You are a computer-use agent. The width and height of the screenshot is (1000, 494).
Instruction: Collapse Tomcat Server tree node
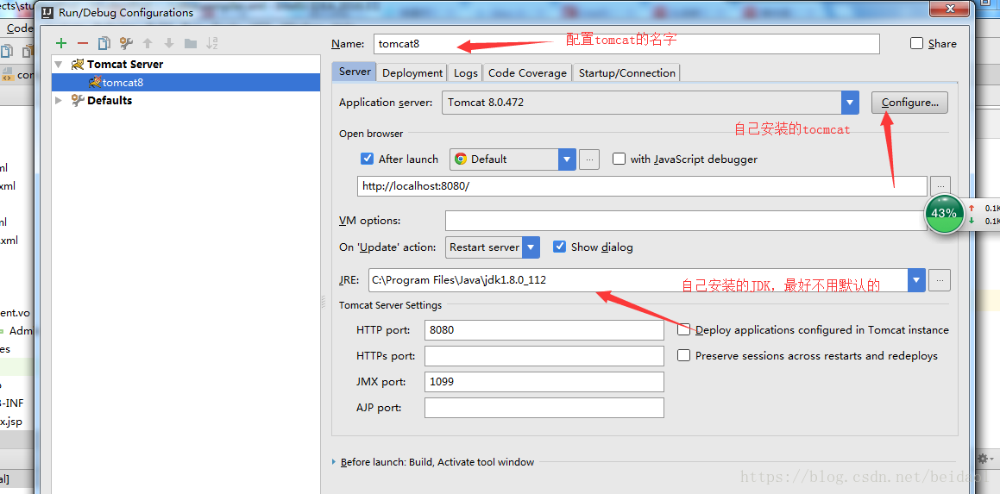[60, 65]
